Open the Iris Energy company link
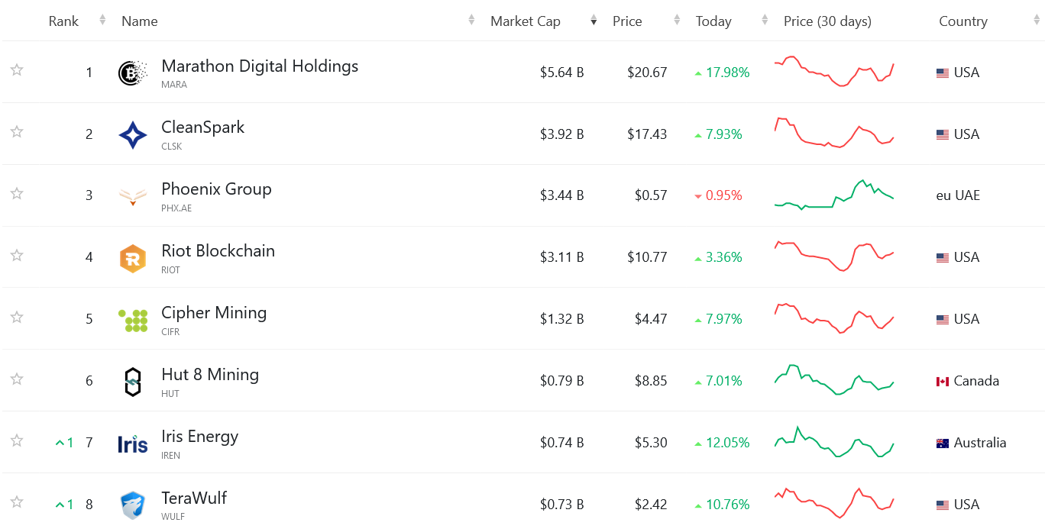The image size is (1045, 529). [x=199, y=437]
